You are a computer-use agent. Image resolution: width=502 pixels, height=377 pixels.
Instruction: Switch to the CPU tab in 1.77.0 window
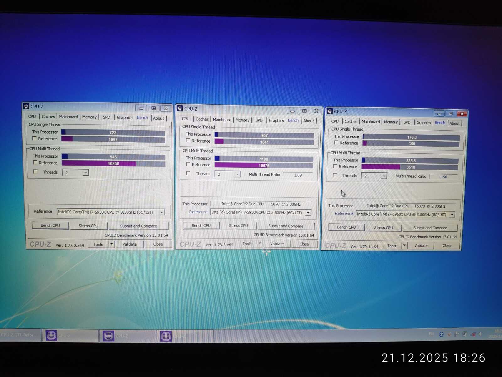tap(32, 116)
